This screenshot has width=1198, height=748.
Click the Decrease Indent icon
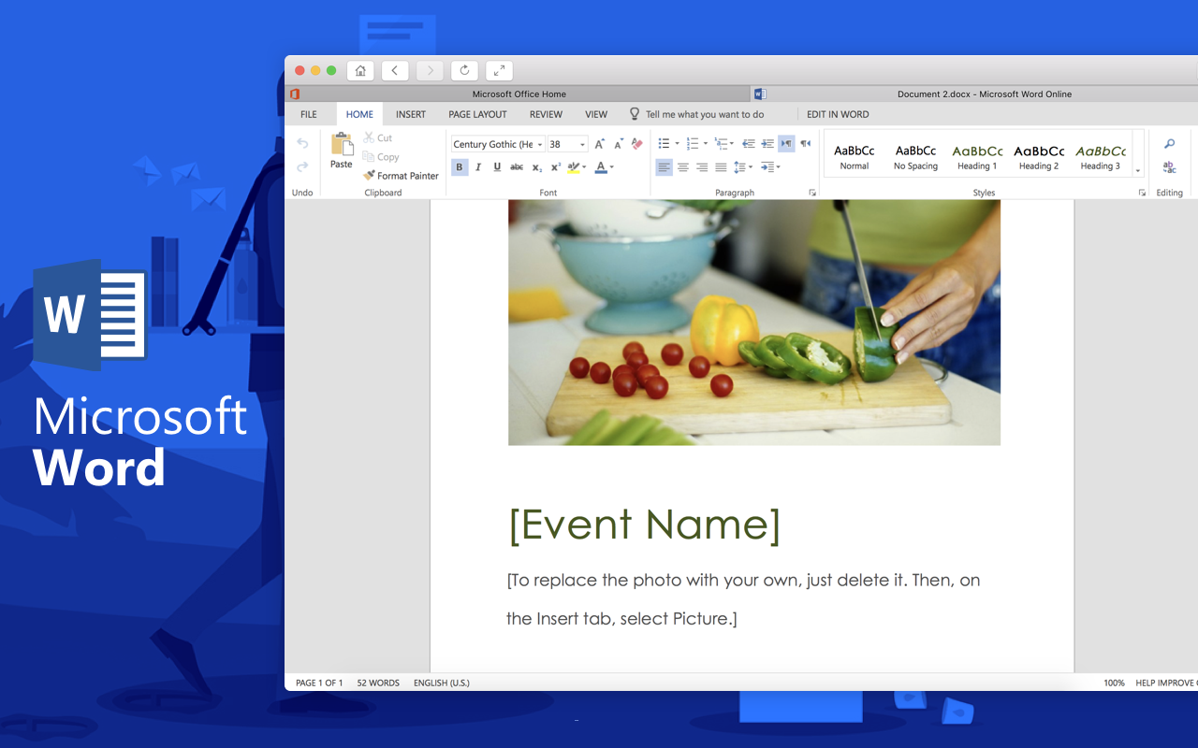[748, 144]
